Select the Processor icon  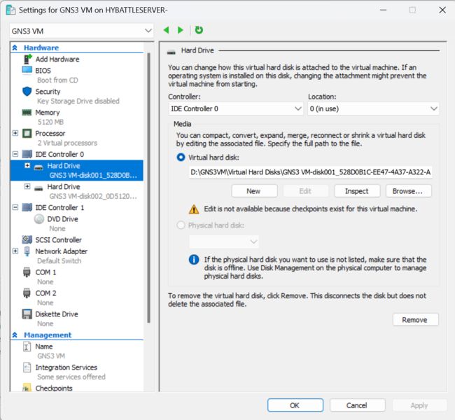click(27, 133)
